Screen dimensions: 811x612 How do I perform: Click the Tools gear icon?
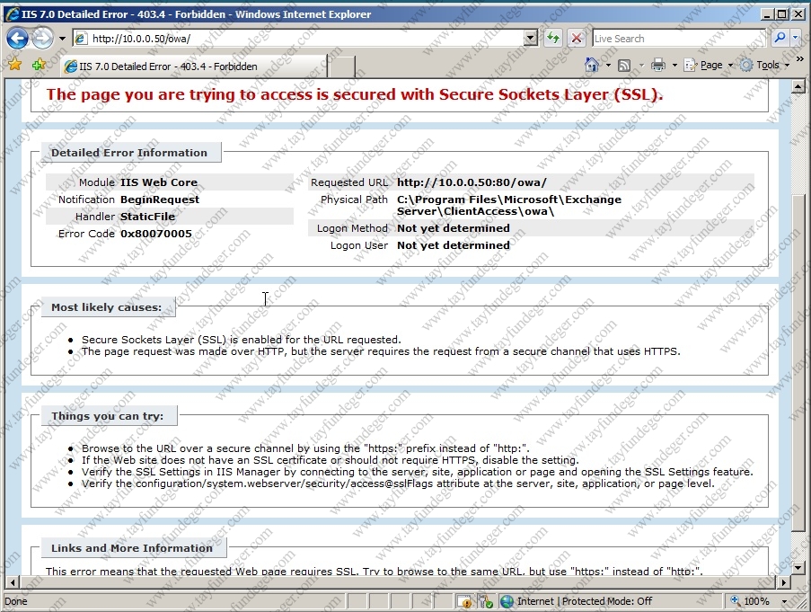click(746, 66)
